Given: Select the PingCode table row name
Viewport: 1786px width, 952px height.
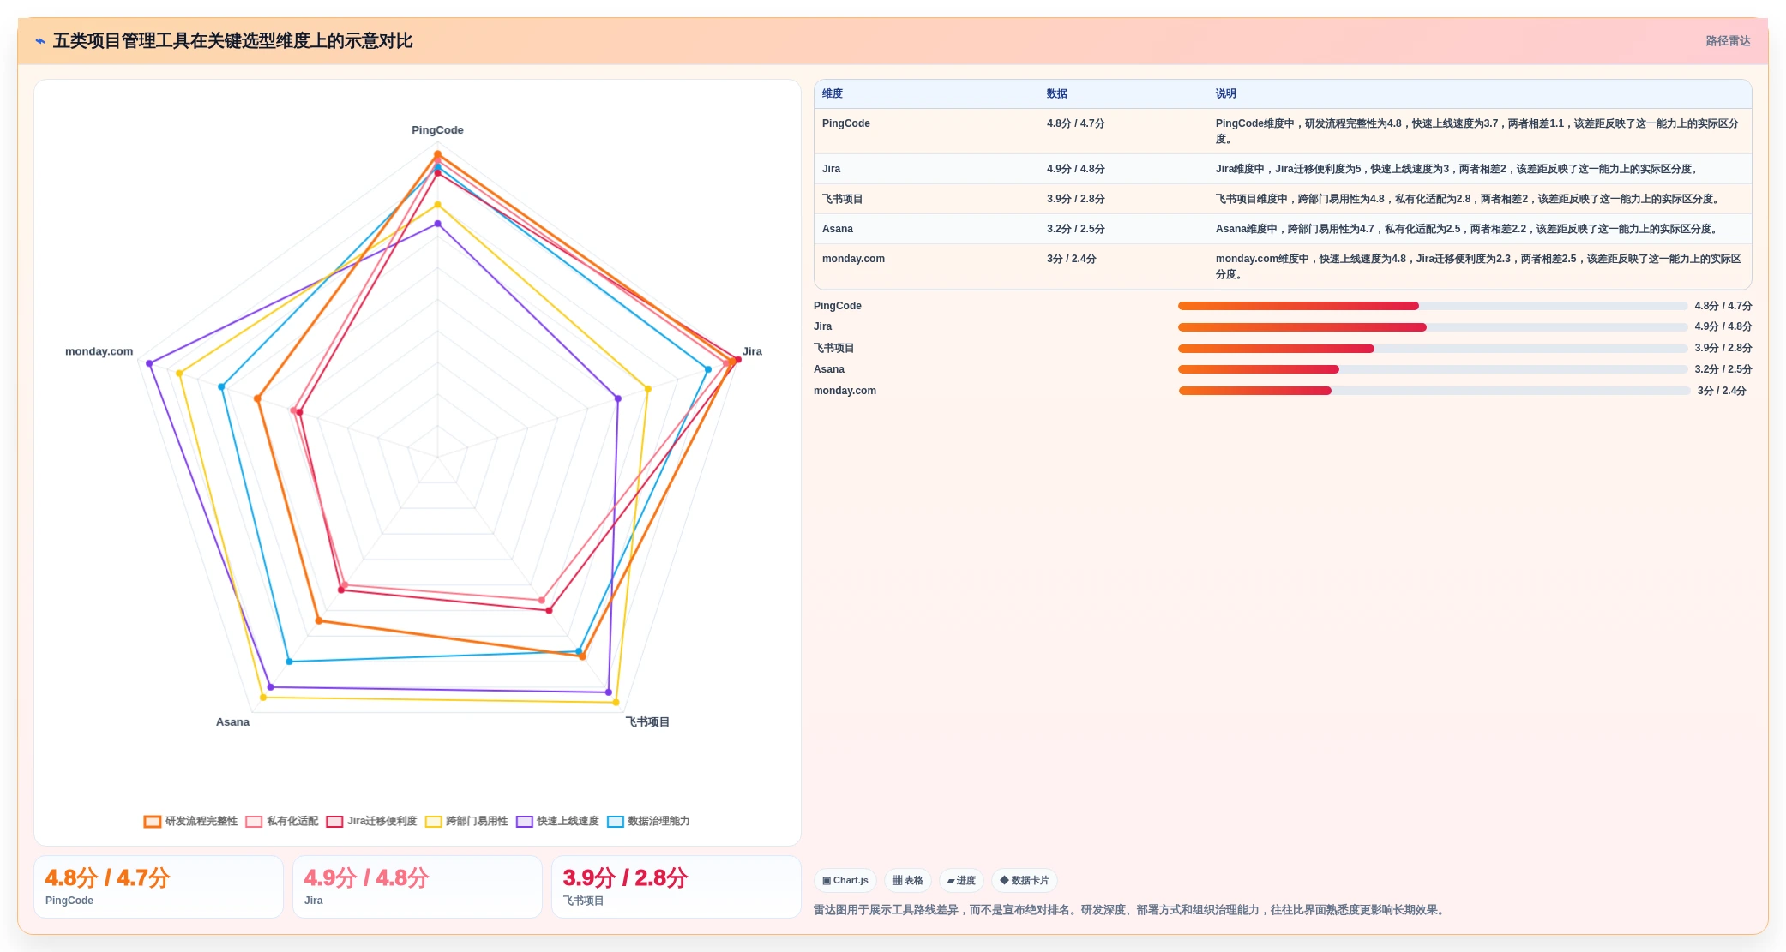Looking at the screenshot, I should (x=846, y=123).
